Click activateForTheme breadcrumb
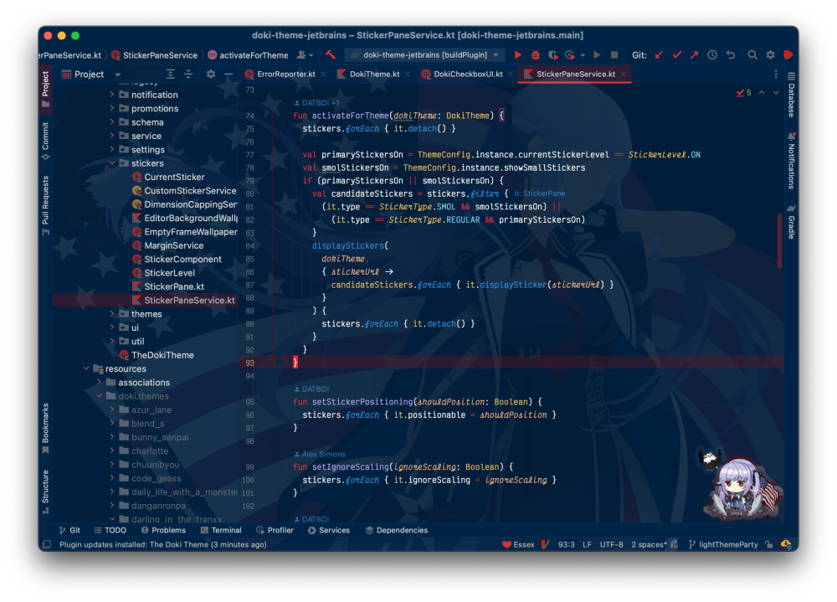 [249, 55]
